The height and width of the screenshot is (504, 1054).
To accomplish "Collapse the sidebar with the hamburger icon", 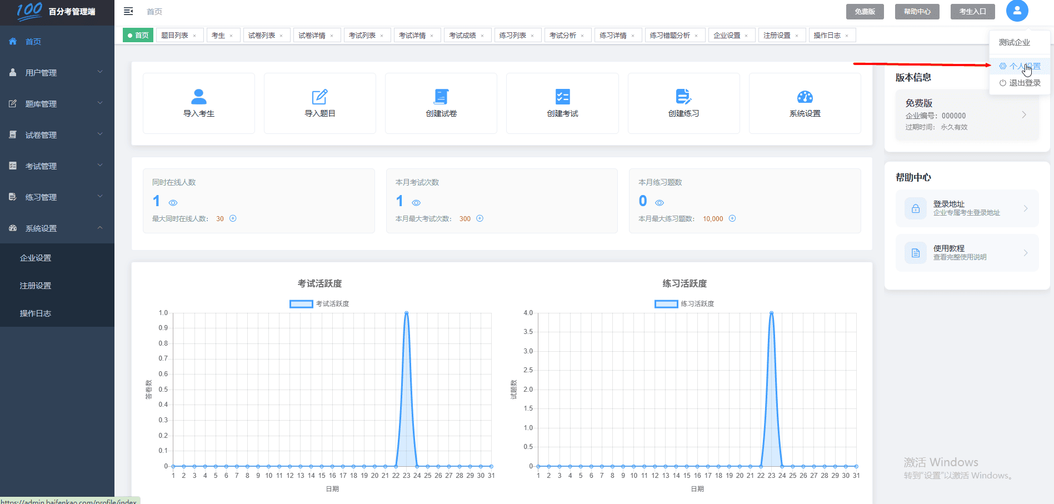I will pos(128,11).
